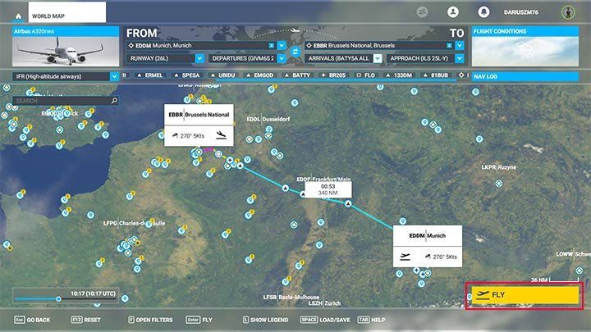
Task: Select the BATTY waypoint in route bar
Action: (x=297, y=75)
